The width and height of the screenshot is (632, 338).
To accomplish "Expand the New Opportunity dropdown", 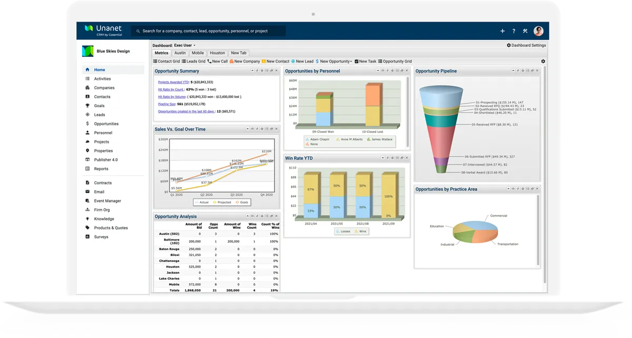I will (x=334, y=62).
